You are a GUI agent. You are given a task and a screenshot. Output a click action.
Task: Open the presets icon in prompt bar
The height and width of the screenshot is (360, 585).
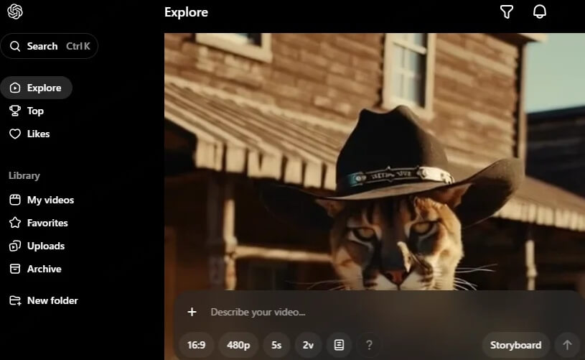click(339, 345)
